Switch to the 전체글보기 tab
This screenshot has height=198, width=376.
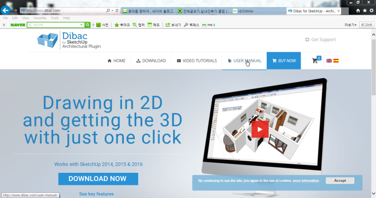coord(204,11)
